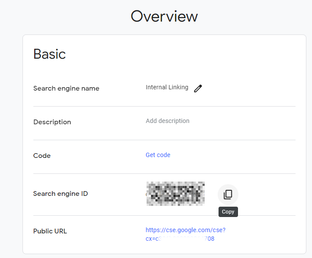
Task: Click the Overview page heading
Action: point(164,16)
